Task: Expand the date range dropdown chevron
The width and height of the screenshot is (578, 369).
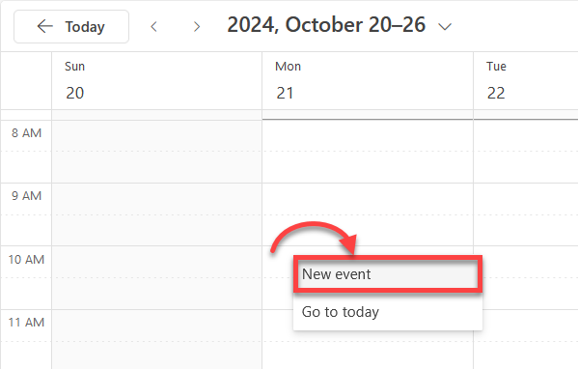Action: coord(445,27)
